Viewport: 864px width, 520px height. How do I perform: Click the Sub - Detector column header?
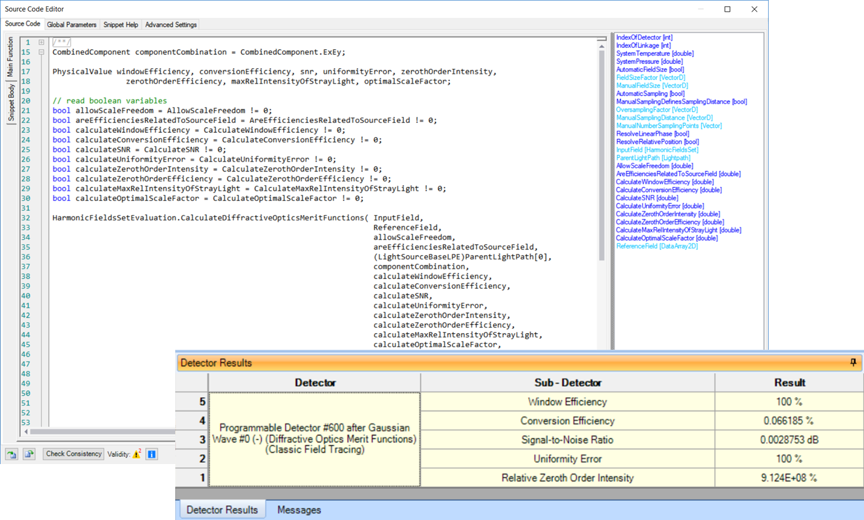coord(568,382)
